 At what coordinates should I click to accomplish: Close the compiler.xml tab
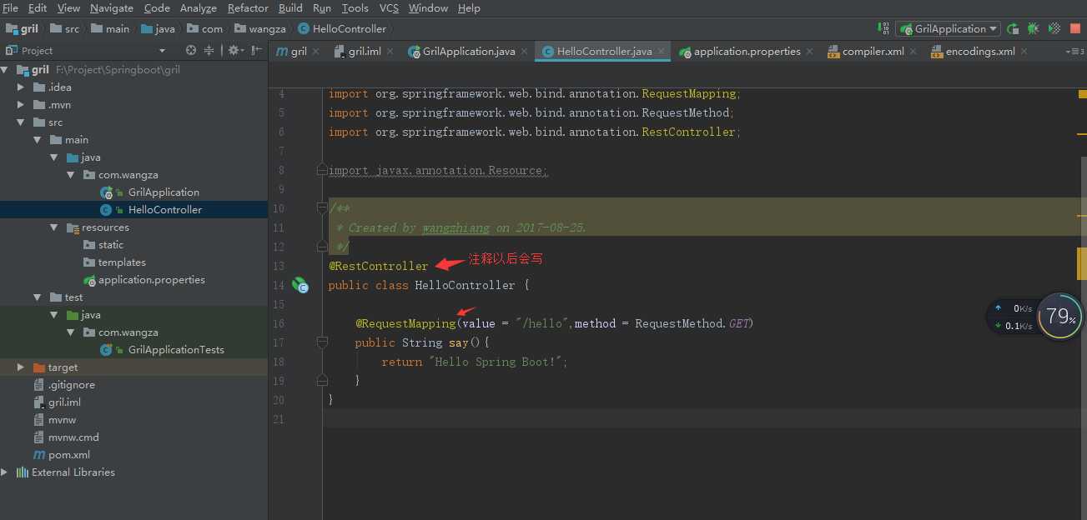click(x=913, y=52)
